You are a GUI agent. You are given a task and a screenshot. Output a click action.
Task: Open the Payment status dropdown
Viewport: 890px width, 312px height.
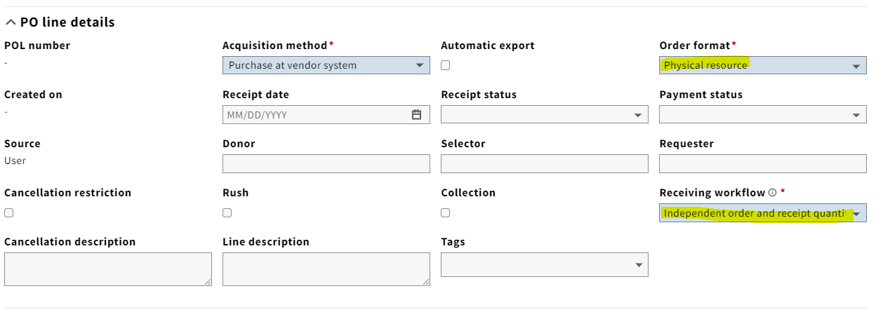[763, 114]
